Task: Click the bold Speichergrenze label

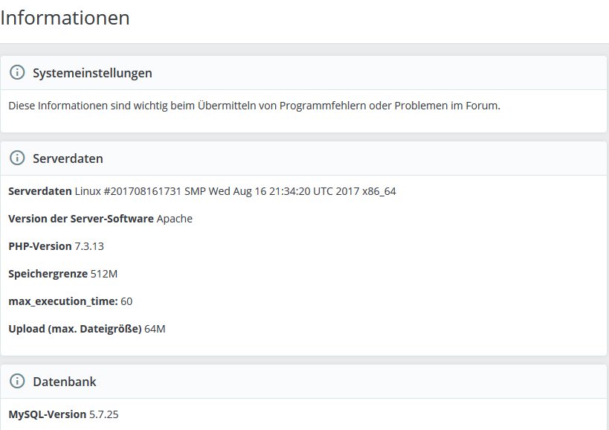Action: click(x=48, y=274)
